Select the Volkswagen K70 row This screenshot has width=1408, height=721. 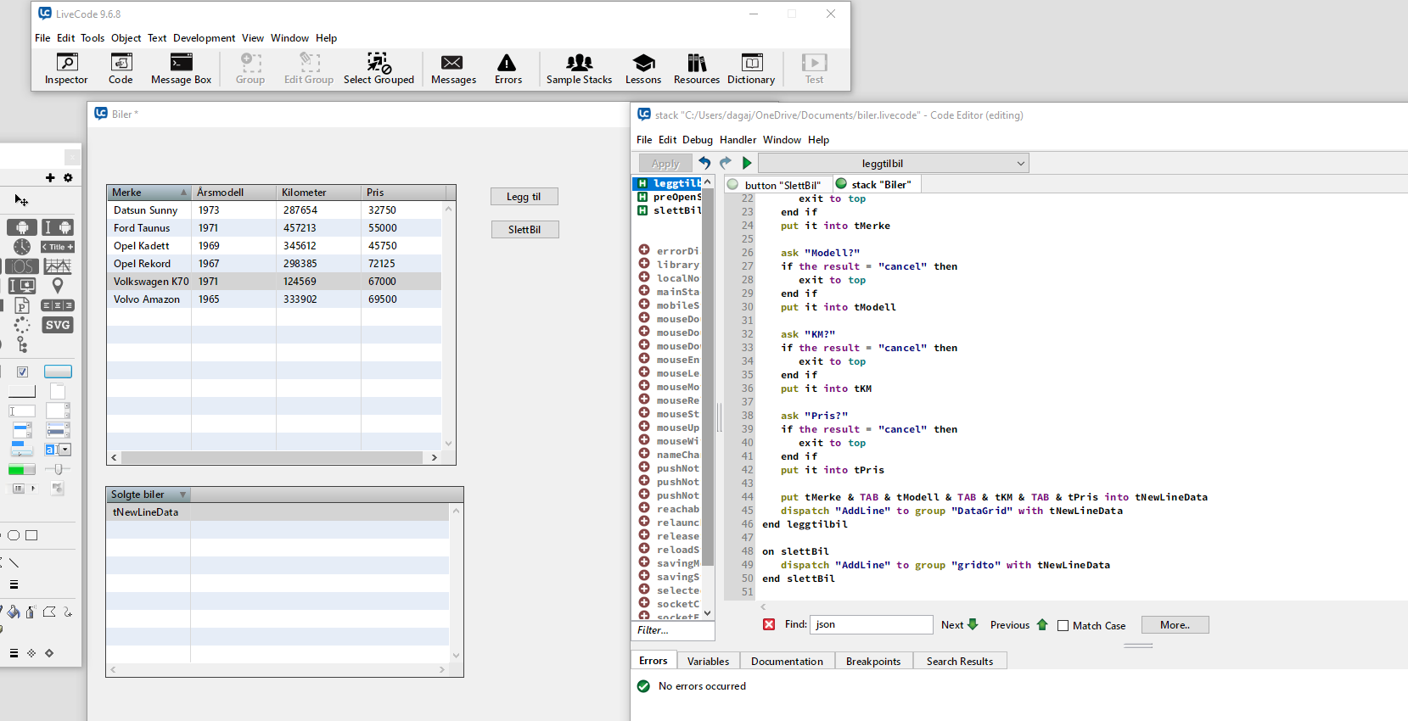point(274,281)
